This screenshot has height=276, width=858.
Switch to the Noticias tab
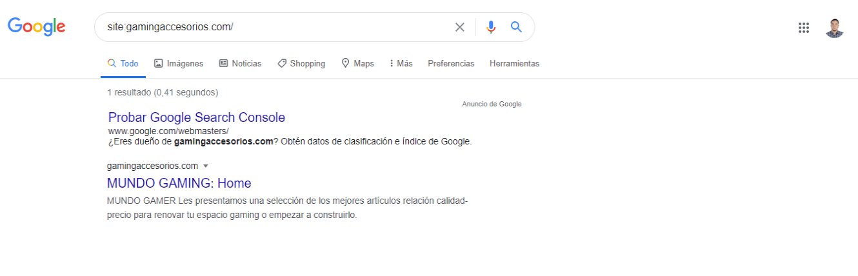240,64
